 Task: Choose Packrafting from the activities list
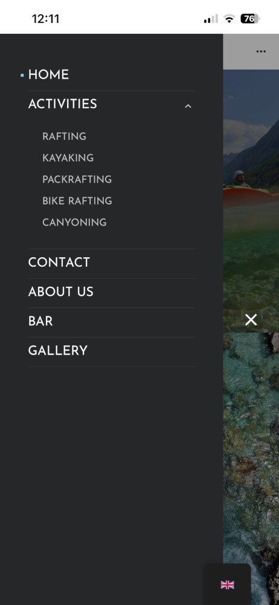[77, 180]
